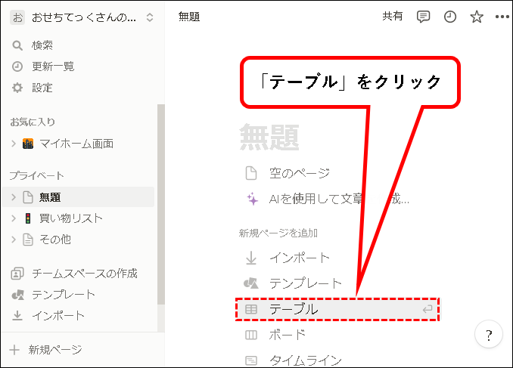Screen dimensions: 513x368
Task: Click the workspace avatar お icon
Action: (17, 17)
